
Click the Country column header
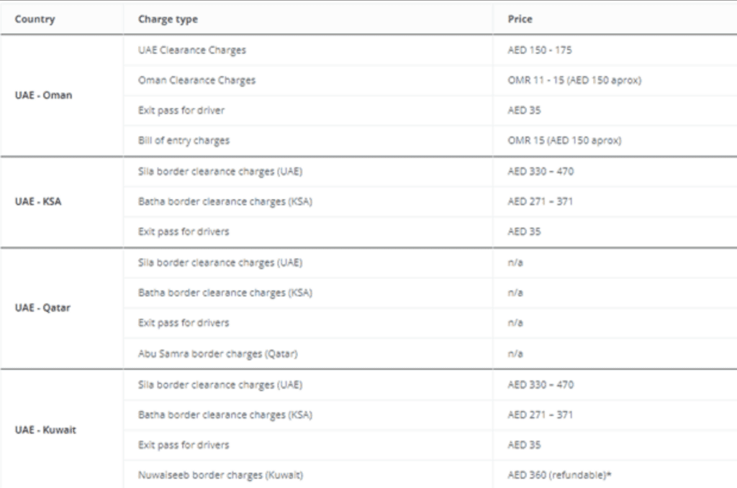[x=35, y=19]
